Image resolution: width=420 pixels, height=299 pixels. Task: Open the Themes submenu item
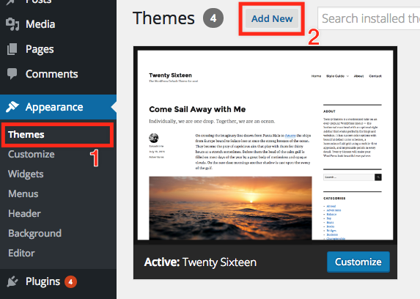pos(26,135)
